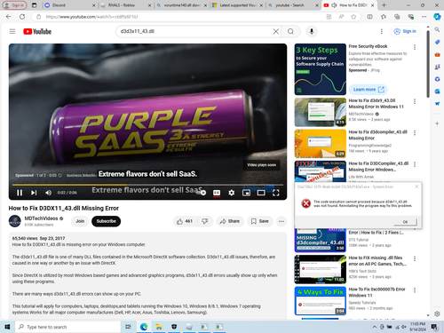Click OK in System Error dialog
This screenshot has height=333, width=444.
click(x=405, y=222)
